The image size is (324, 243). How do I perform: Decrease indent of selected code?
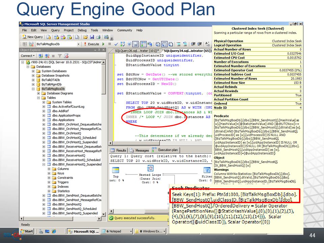(193, 44)
